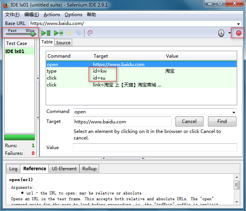Expand the Command combo box arrow
The height and width of the screenshot is (211, 246).
234,112
